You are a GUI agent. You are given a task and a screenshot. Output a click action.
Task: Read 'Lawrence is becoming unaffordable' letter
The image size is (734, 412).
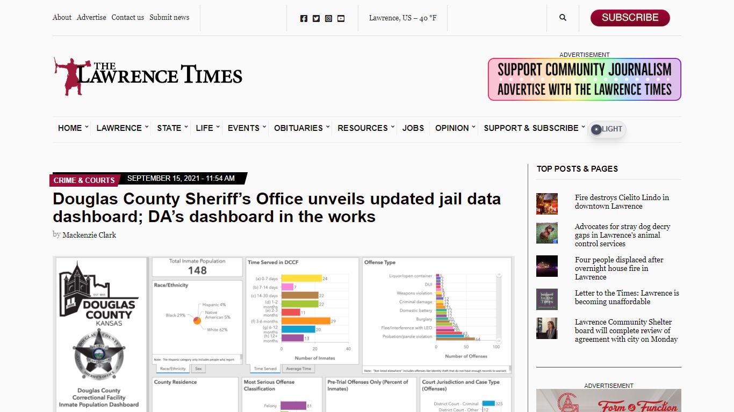pos(627,297)
